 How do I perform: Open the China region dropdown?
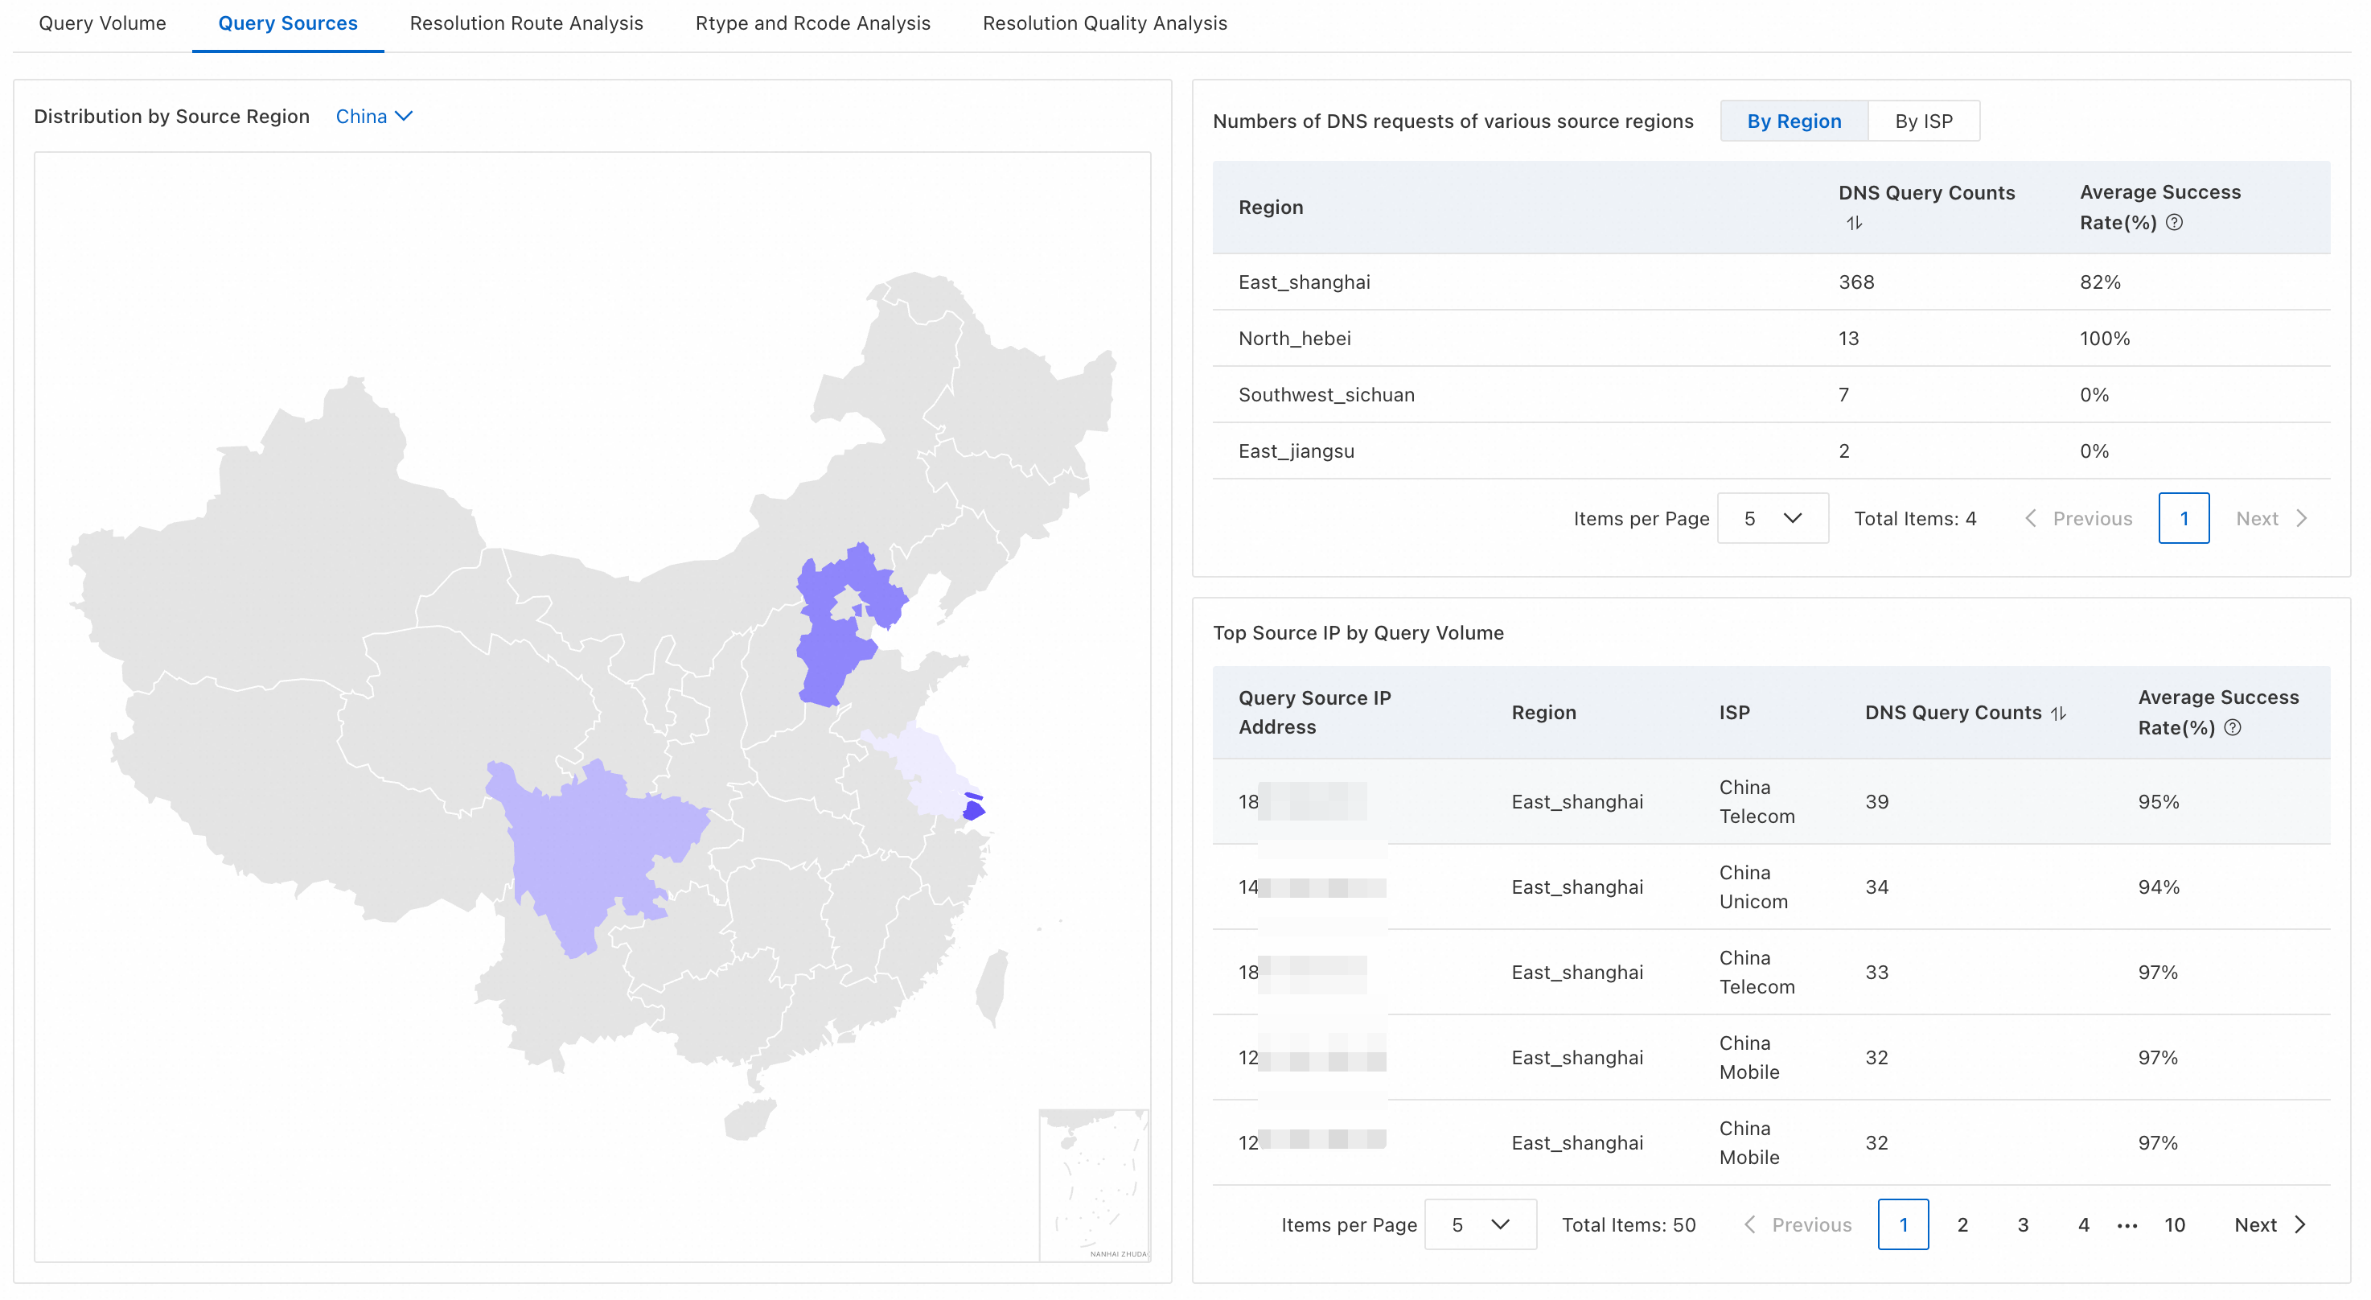374,116
